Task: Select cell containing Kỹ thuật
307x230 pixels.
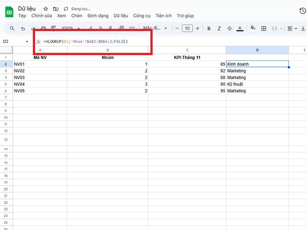Action: coord(257,84)
